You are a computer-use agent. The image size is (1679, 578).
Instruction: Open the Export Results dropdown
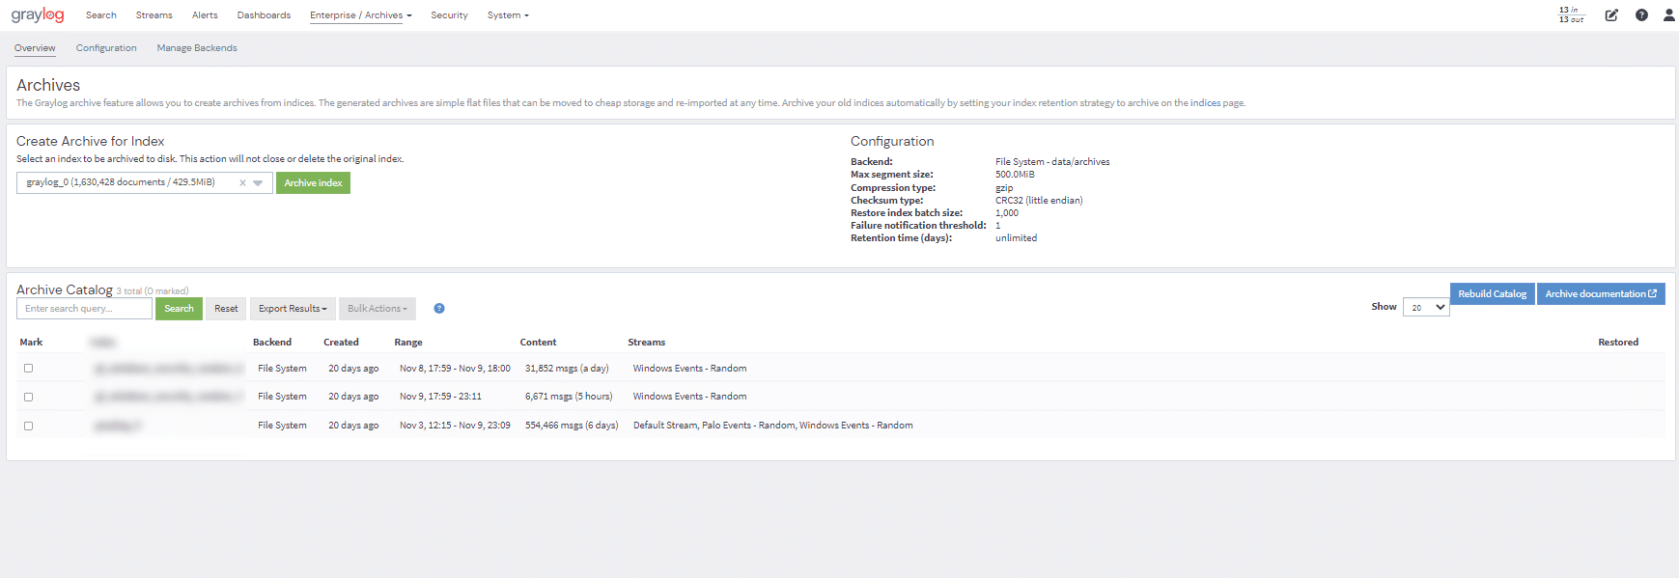click(293, 309)
